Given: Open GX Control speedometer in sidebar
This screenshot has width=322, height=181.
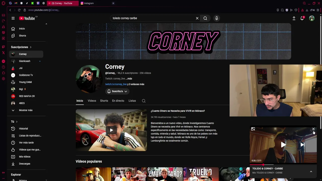Looking at the screenshot, I should [x=3, y=21].
